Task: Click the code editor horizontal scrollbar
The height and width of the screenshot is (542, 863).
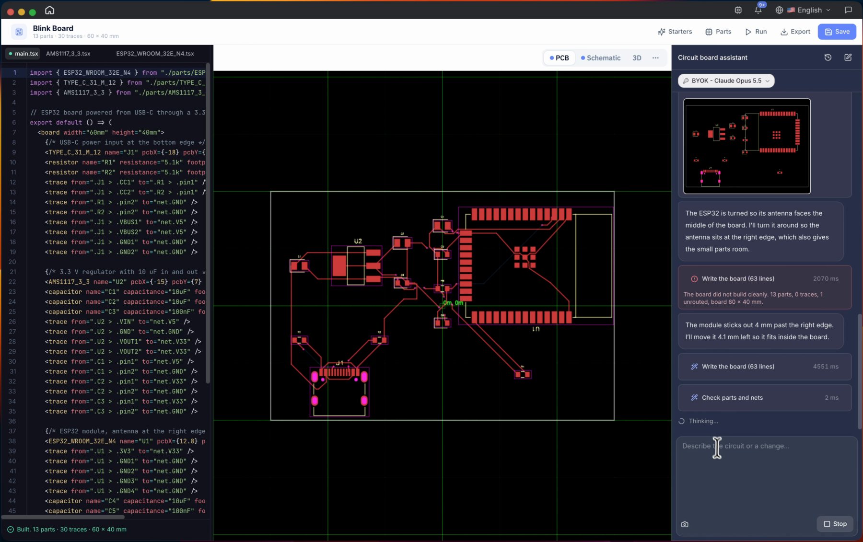Action: [x=63, y=517]
